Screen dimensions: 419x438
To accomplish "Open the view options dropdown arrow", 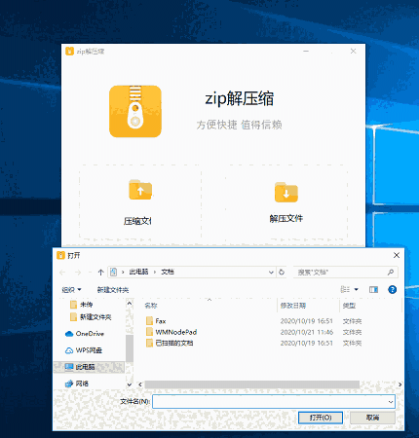I will click(x=357, y=289).
